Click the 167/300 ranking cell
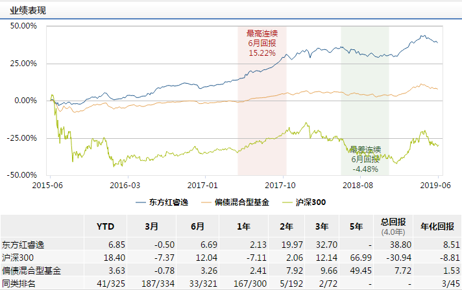 pyautogui.click(x=250, y=284)
